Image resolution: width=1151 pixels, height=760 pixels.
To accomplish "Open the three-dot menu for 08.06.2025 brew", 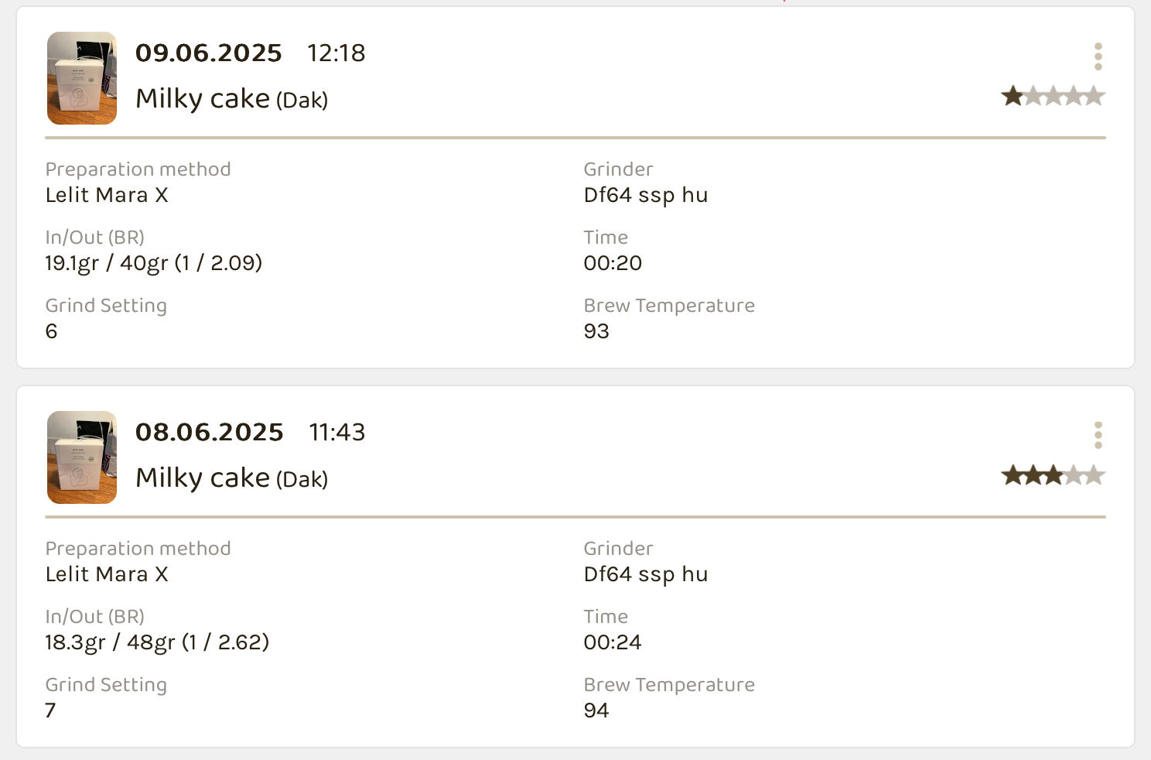I will [x=1098, y=436].
